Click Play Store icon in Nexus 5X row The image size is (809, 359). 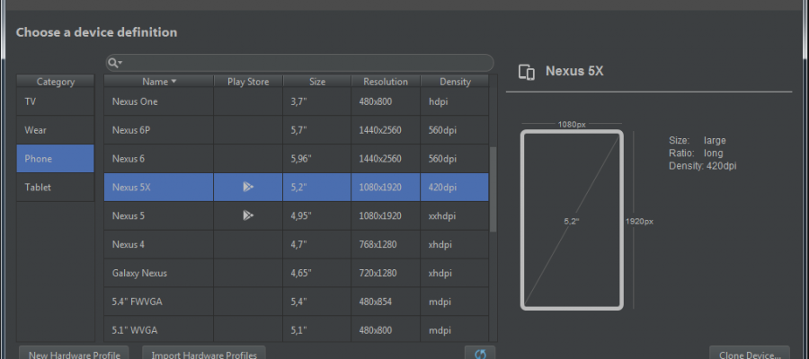pos(247,188)
